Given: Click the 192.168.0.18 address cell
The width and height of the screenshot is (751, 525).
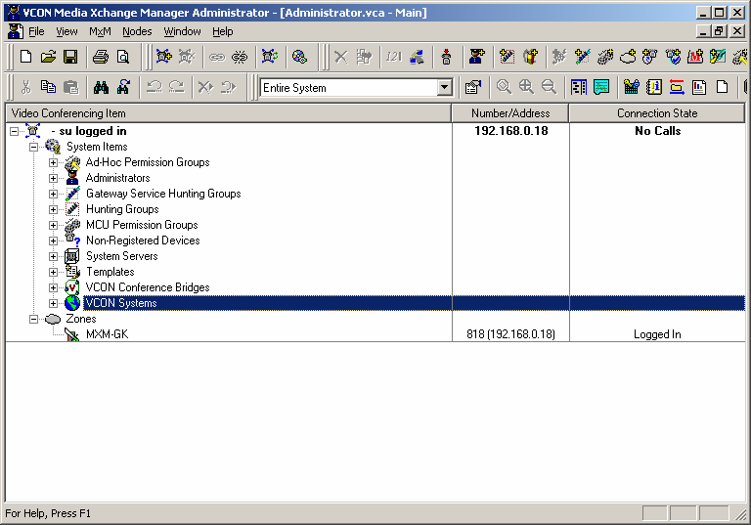Looking at the screenshot, I should coord(511,131).
